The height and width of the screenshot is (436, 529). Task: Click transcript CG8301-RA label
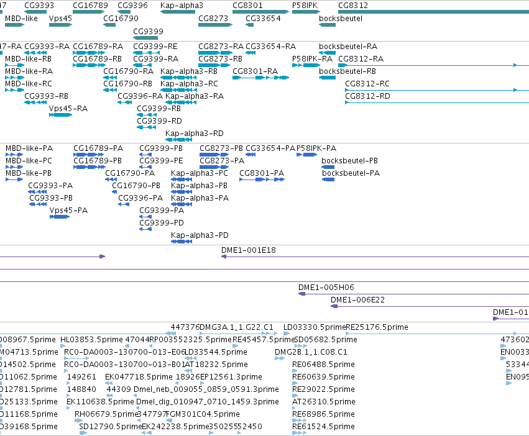[255, 71]
